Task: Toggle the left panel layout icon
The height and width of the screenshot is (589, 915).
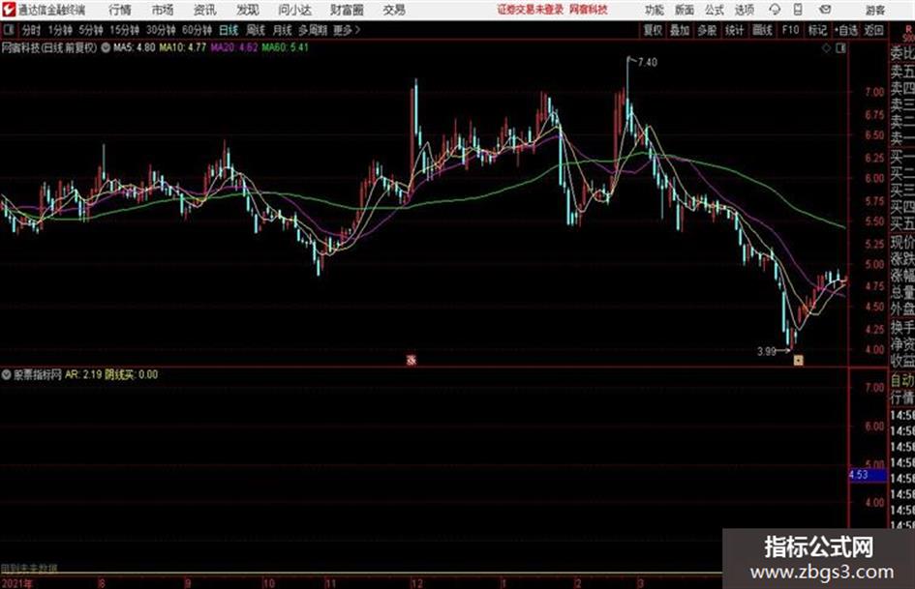Action: click(x=8, y=30)
